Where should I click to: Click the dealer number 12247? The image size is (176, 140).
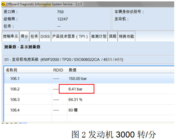coord(62,19)
